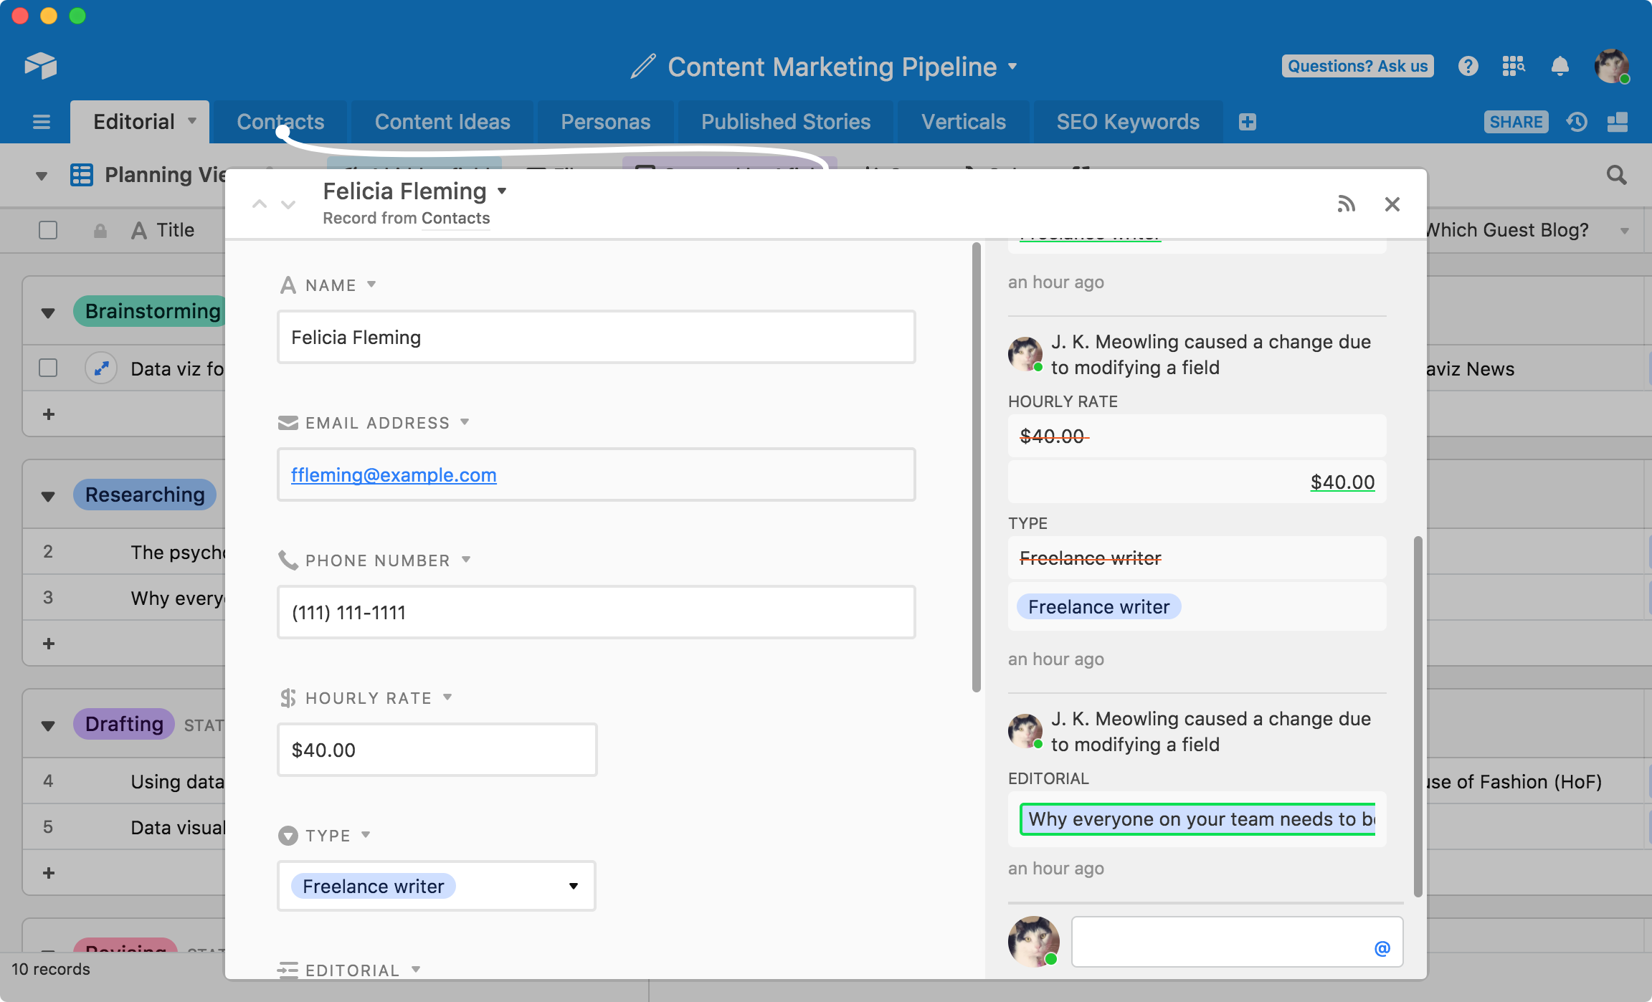Collapse the Researching group
The width and height of the screenshot is (1652, 1002).
48,496
